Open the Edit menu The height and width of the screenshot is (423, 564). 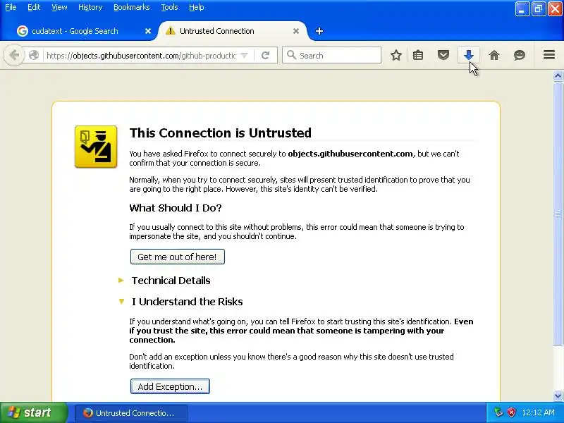coord(34,7)
